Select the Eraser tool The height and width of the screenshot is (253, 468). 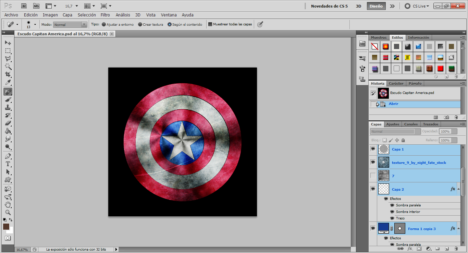[x=8, y=123]
